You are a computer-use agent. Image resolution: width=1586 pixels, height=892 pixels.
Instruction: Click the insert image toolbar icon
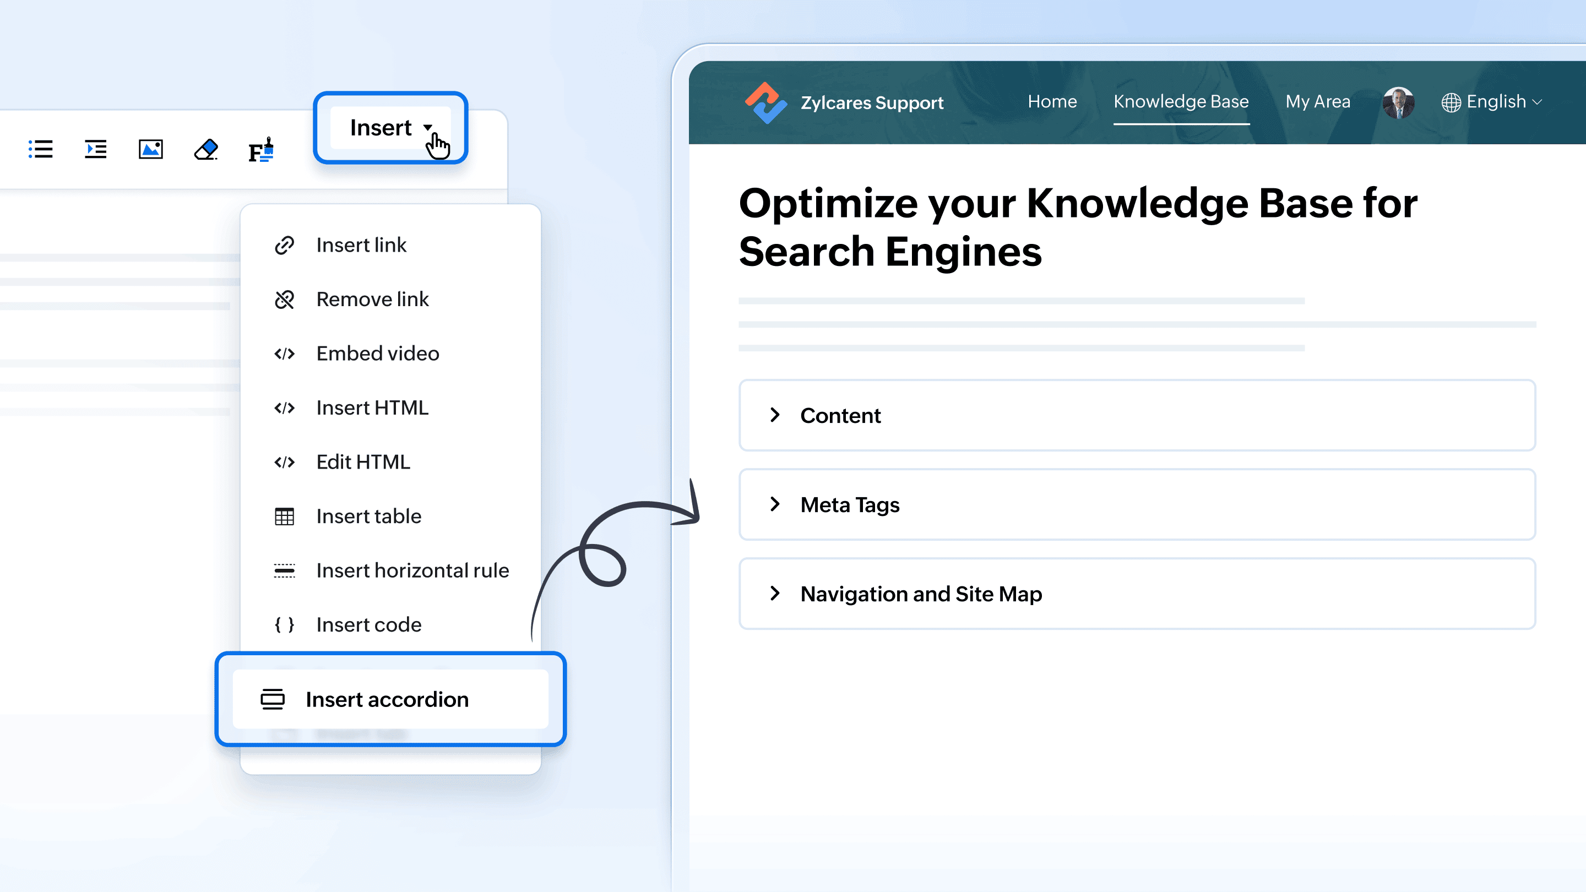tap(151, 149)
